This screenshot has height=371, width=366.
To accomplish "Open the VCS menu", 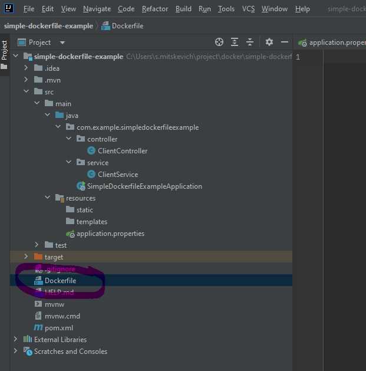I will [x=248, y=9].
